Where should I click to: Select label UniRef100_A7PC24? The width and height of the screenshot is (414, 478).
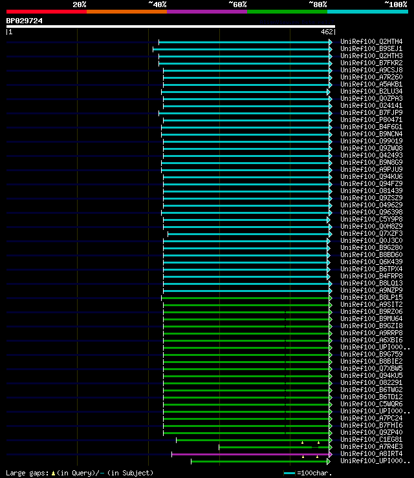pyautogui.click(x=371, y=418)
